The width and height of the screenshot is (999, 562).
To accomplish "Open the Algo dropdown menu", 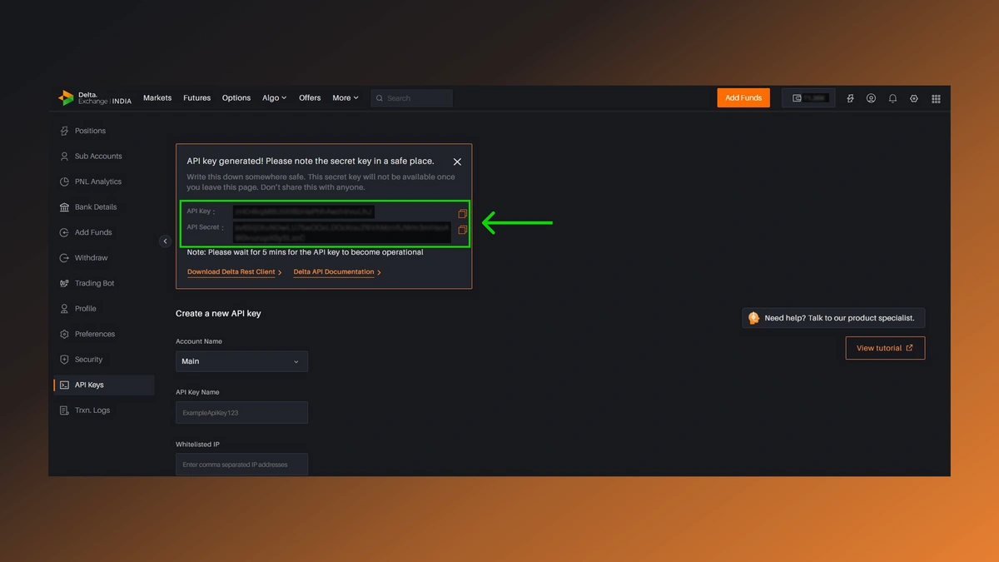I will [x=274, y=98].
